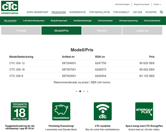Select the CTC GSi 12 table row
Image resolution: width=166 pixels, height=132 pixels.
[82, 63]
